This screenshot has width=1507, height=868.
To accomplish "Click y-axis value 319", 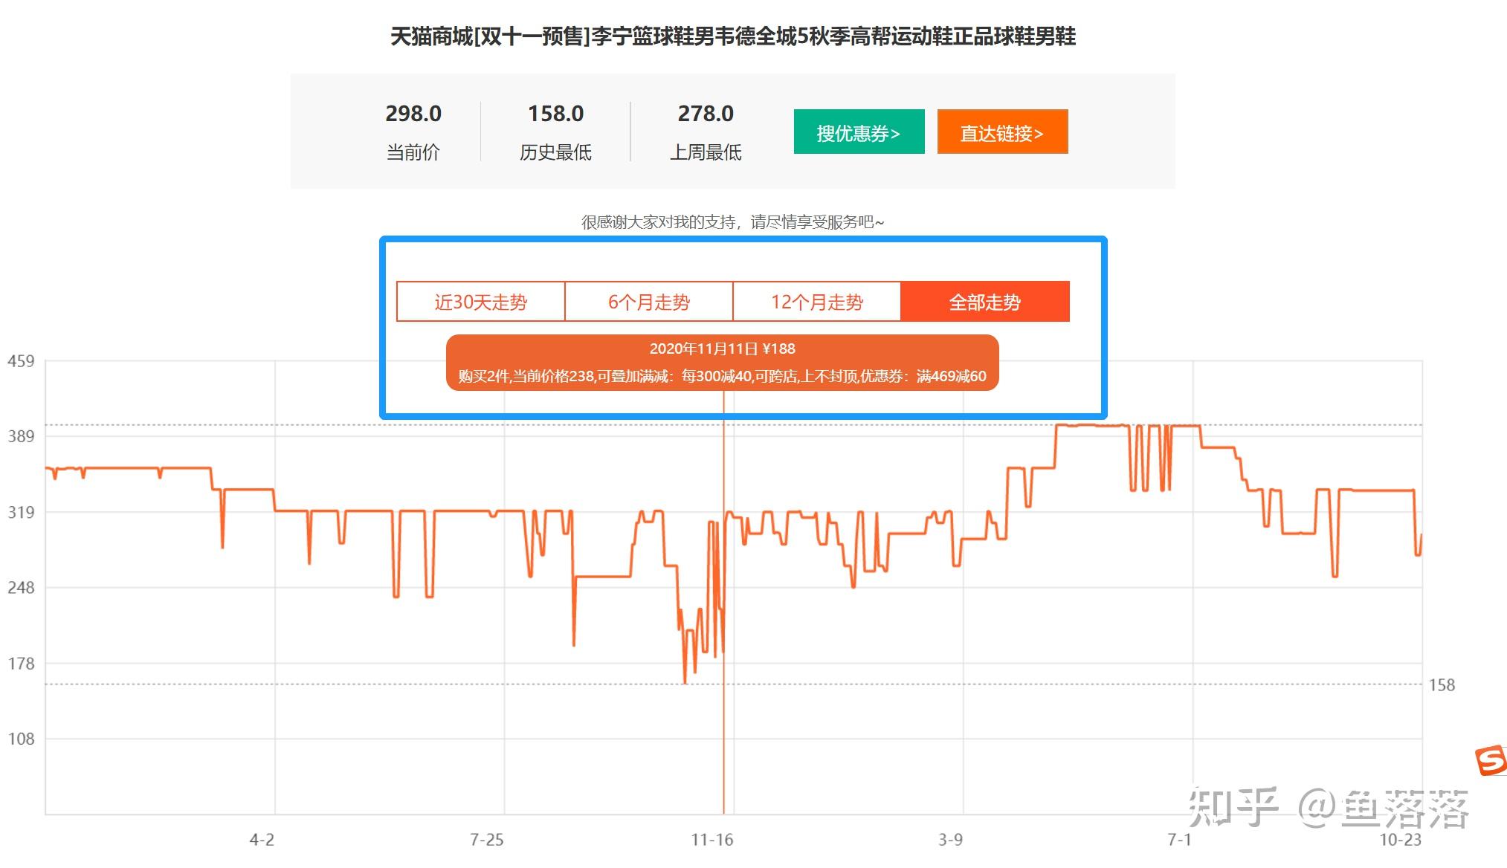I will tap(21, 513).
